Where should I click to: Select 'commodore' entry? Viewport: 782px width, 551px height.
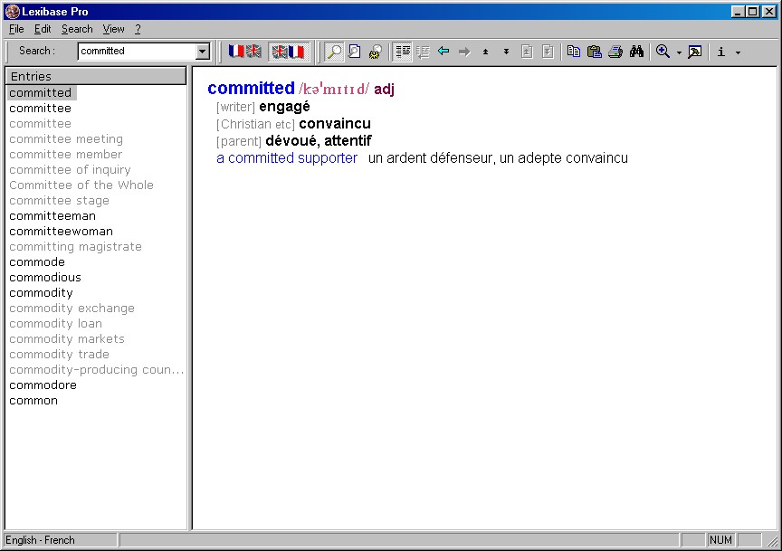pos(43,385)
